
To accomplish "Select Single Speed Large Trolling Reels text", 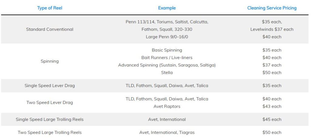I will [x=50, y=119].
